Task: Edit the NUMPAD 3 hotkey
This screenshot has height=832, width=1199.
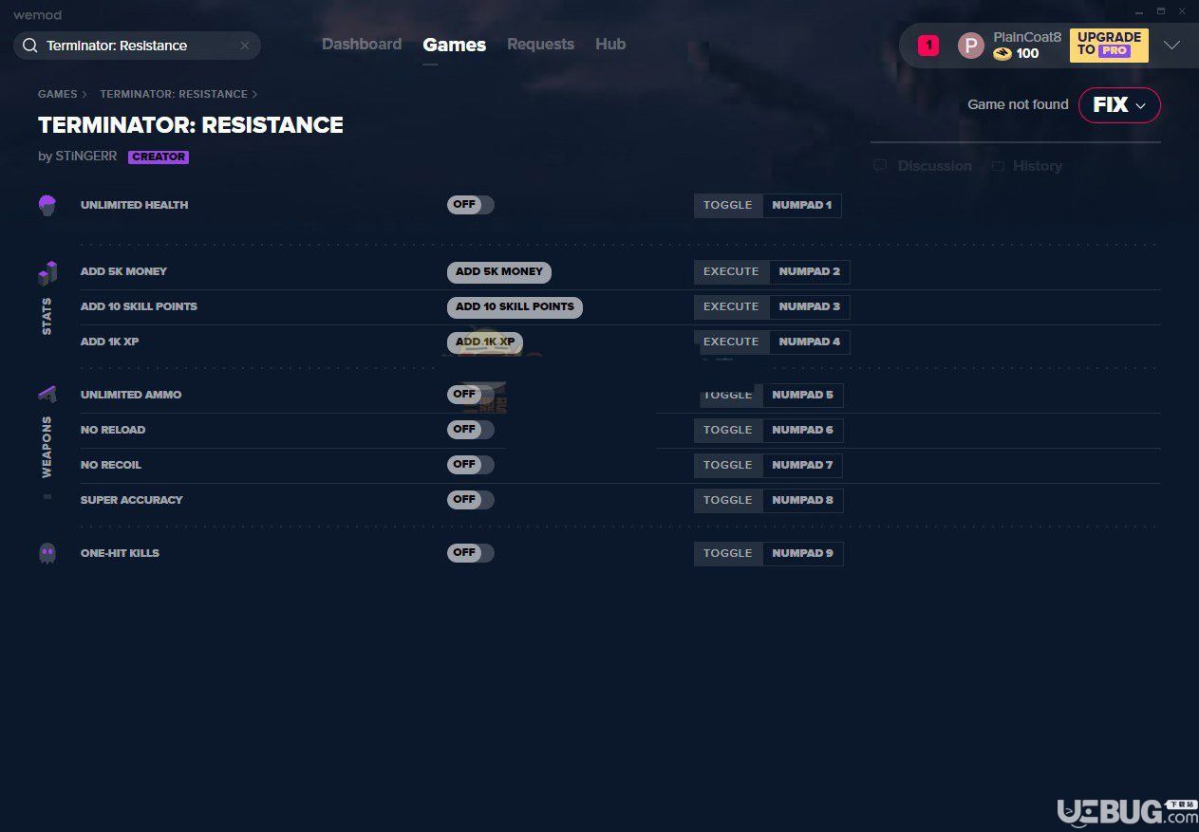Action: 810,307
